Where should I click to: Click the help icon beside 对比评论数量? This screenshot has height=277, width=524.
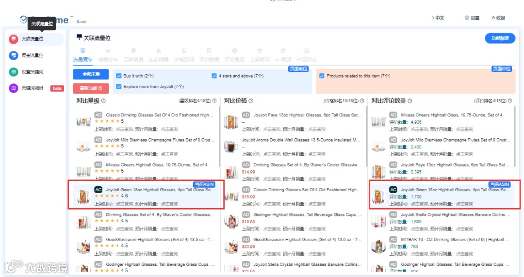(x=409, y=101)
